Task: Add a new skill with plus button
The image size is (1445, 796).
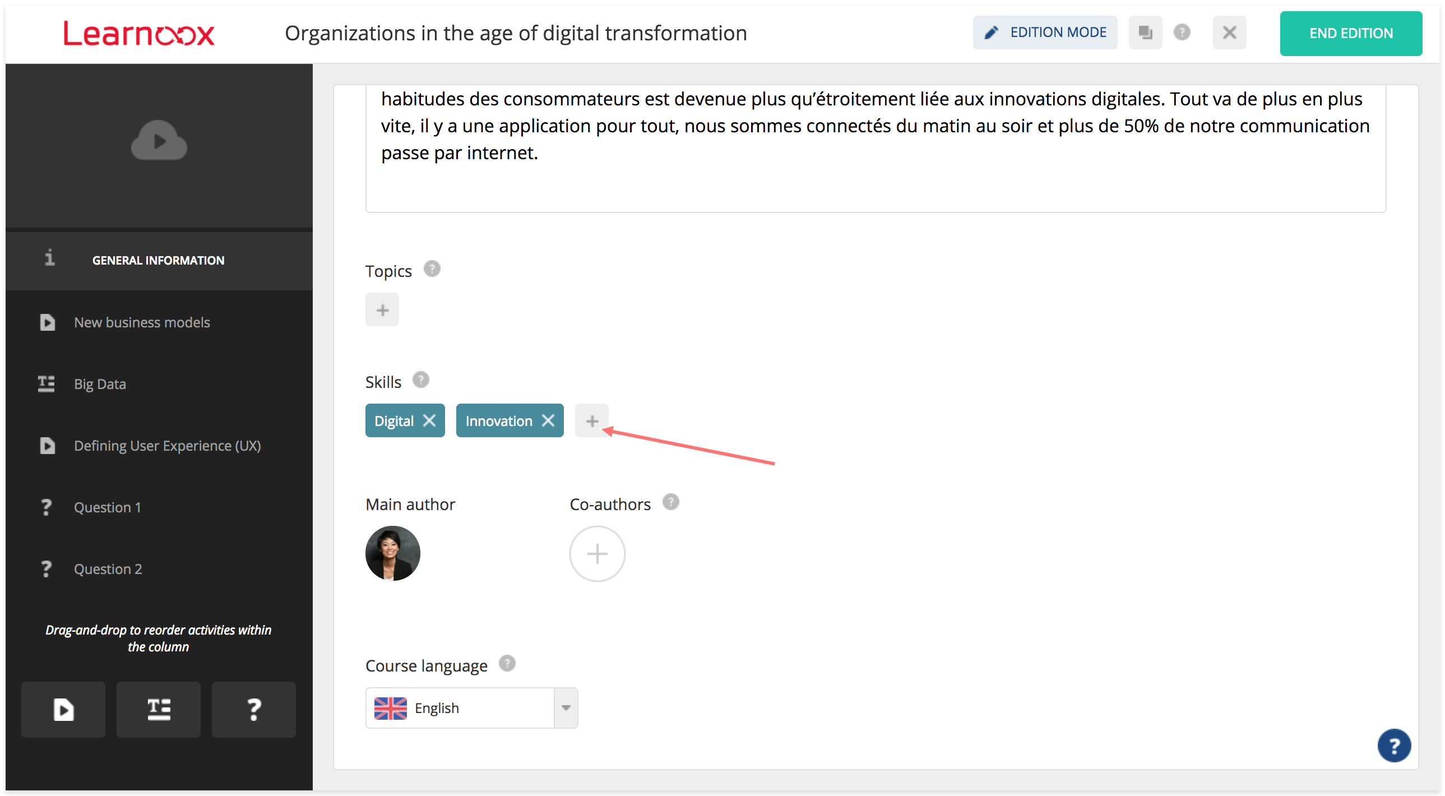Action: coord(592,421)
